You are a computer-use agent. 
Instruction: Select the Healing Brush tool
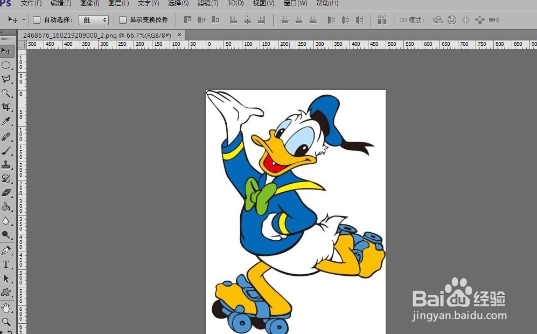pyautogui.click(x=6, y=137)
